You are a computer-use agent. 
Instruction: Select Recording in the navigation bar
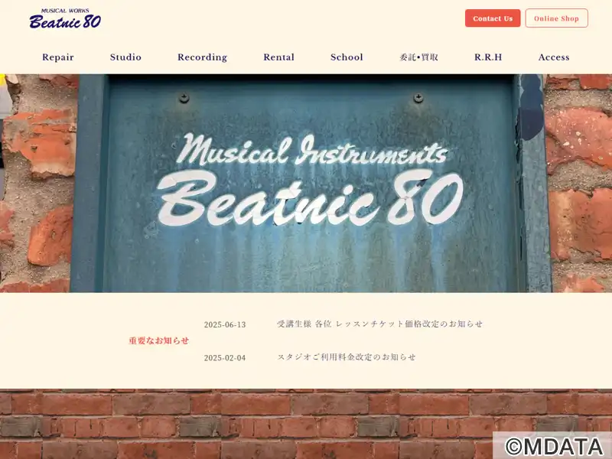click(202, 57)
